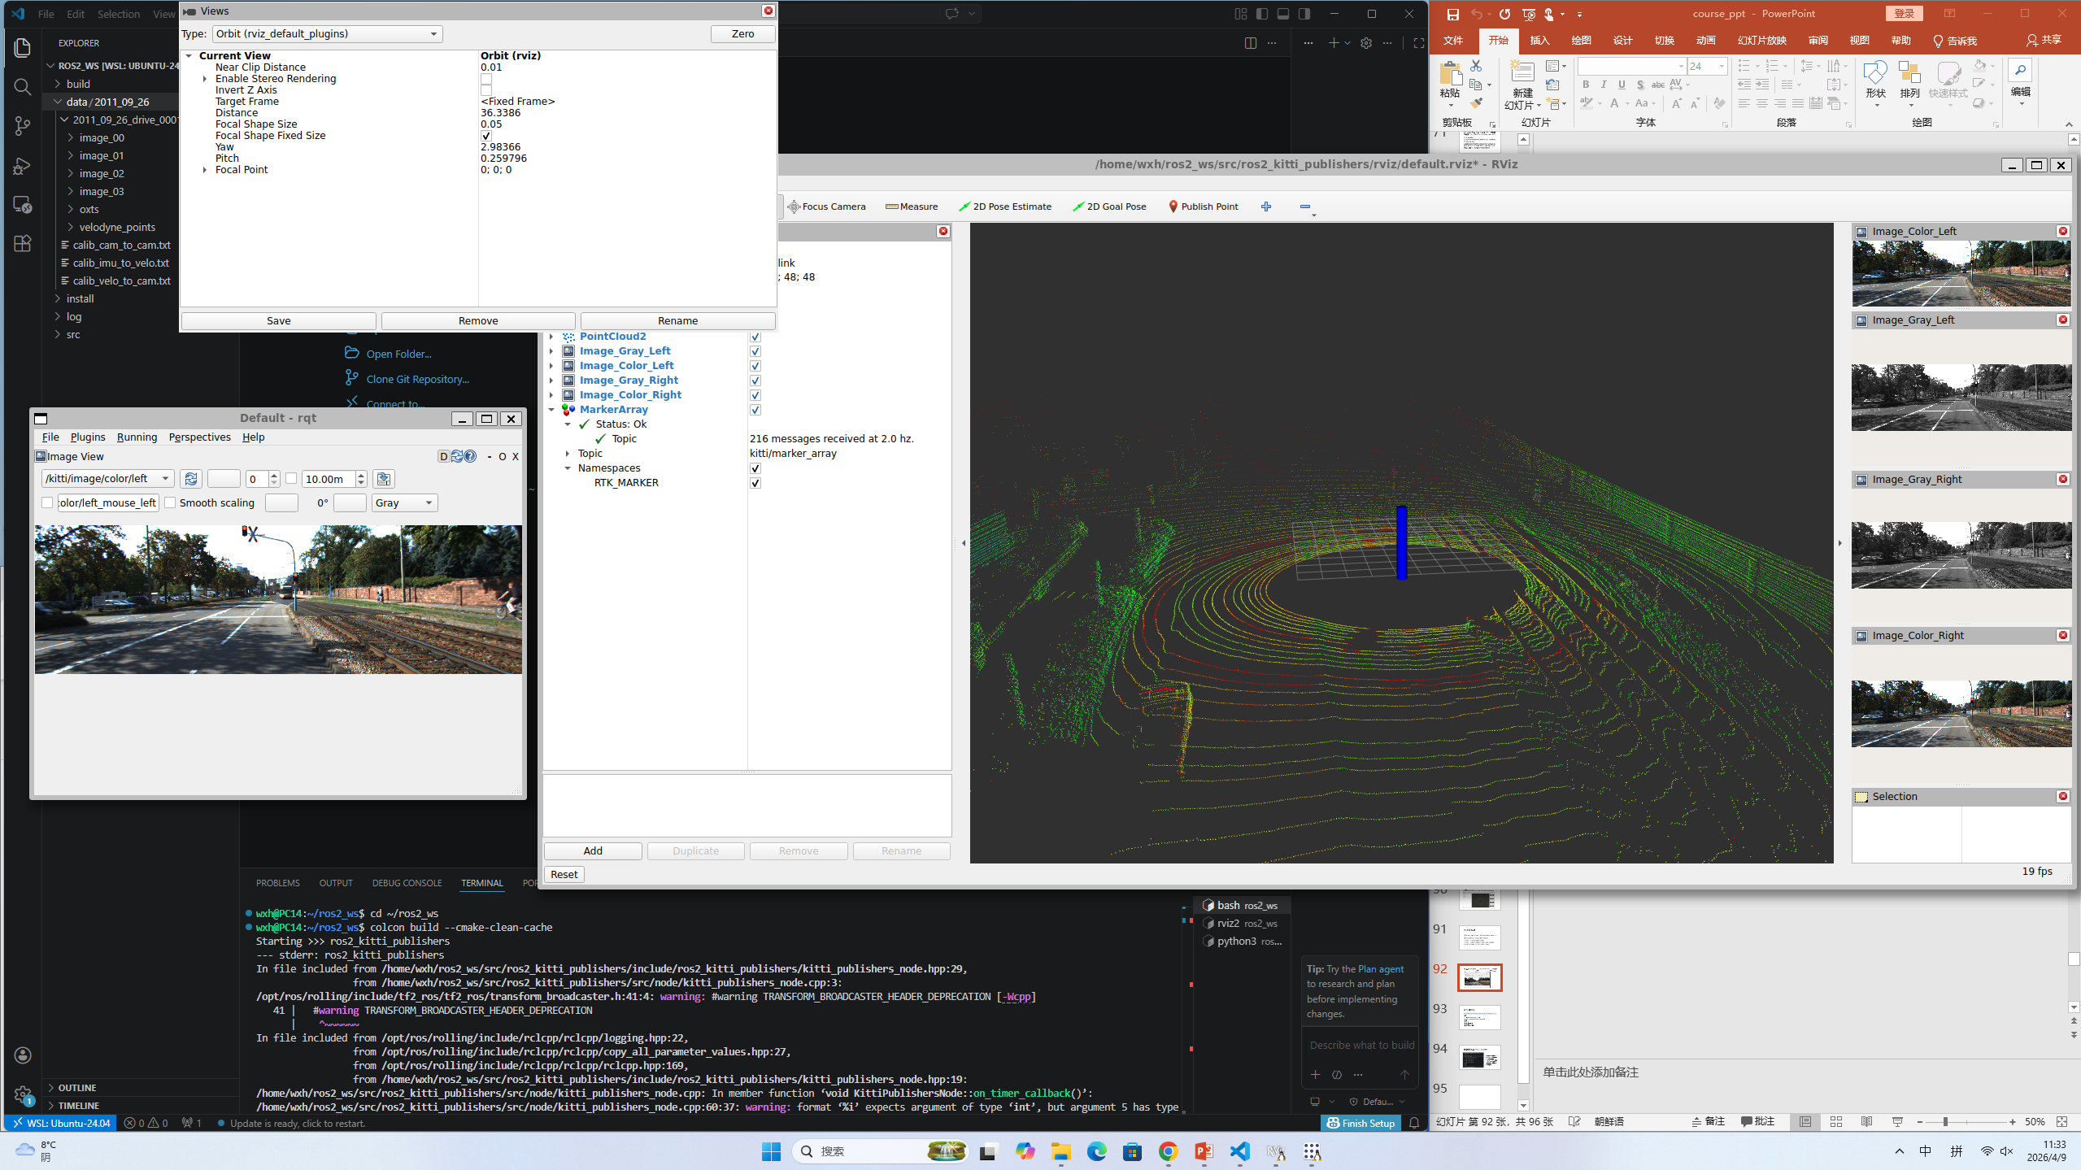Click Zero button in Views panel
The width and height of the screenshot is (2081, 1170).
click(x=742, y=33)
